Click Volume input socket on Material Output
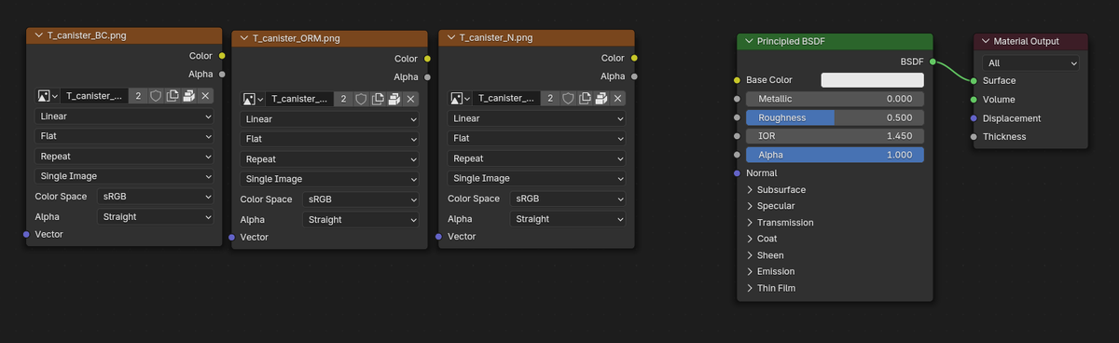1119x343 pixels. tap(974, 99)
